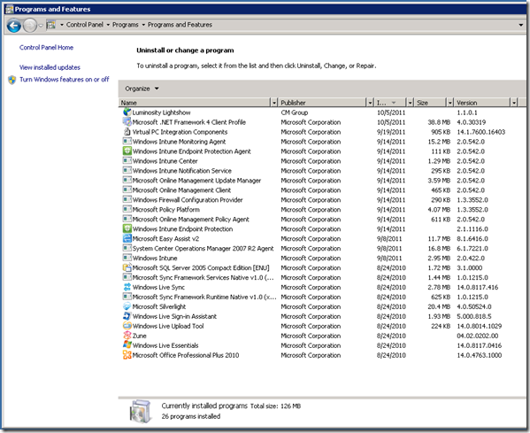The width and height of the screenshot is (530, 433).
Task: Click the Office Professional Plus 2010 icon
Action: pos(127,355)
